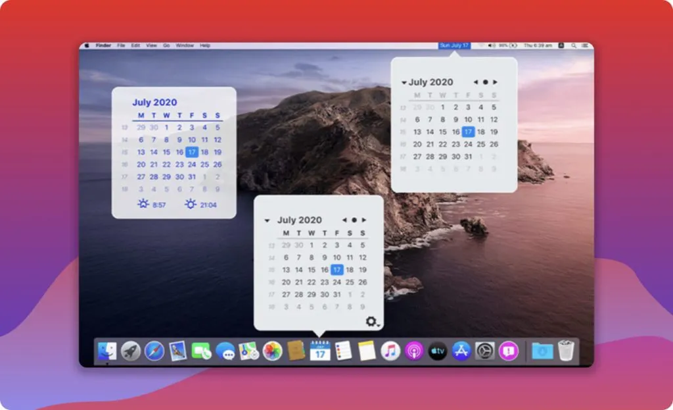Select the highlighted date 17 in the calendar
Screen dimensions: 673x410
[338, 270]
